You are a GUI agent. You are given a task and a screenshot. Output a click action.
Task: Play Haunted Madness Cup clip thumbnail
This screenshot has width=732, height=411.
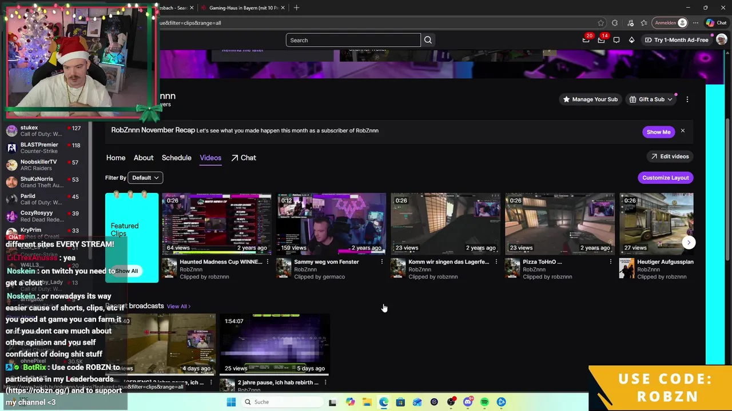pos(217,224)
